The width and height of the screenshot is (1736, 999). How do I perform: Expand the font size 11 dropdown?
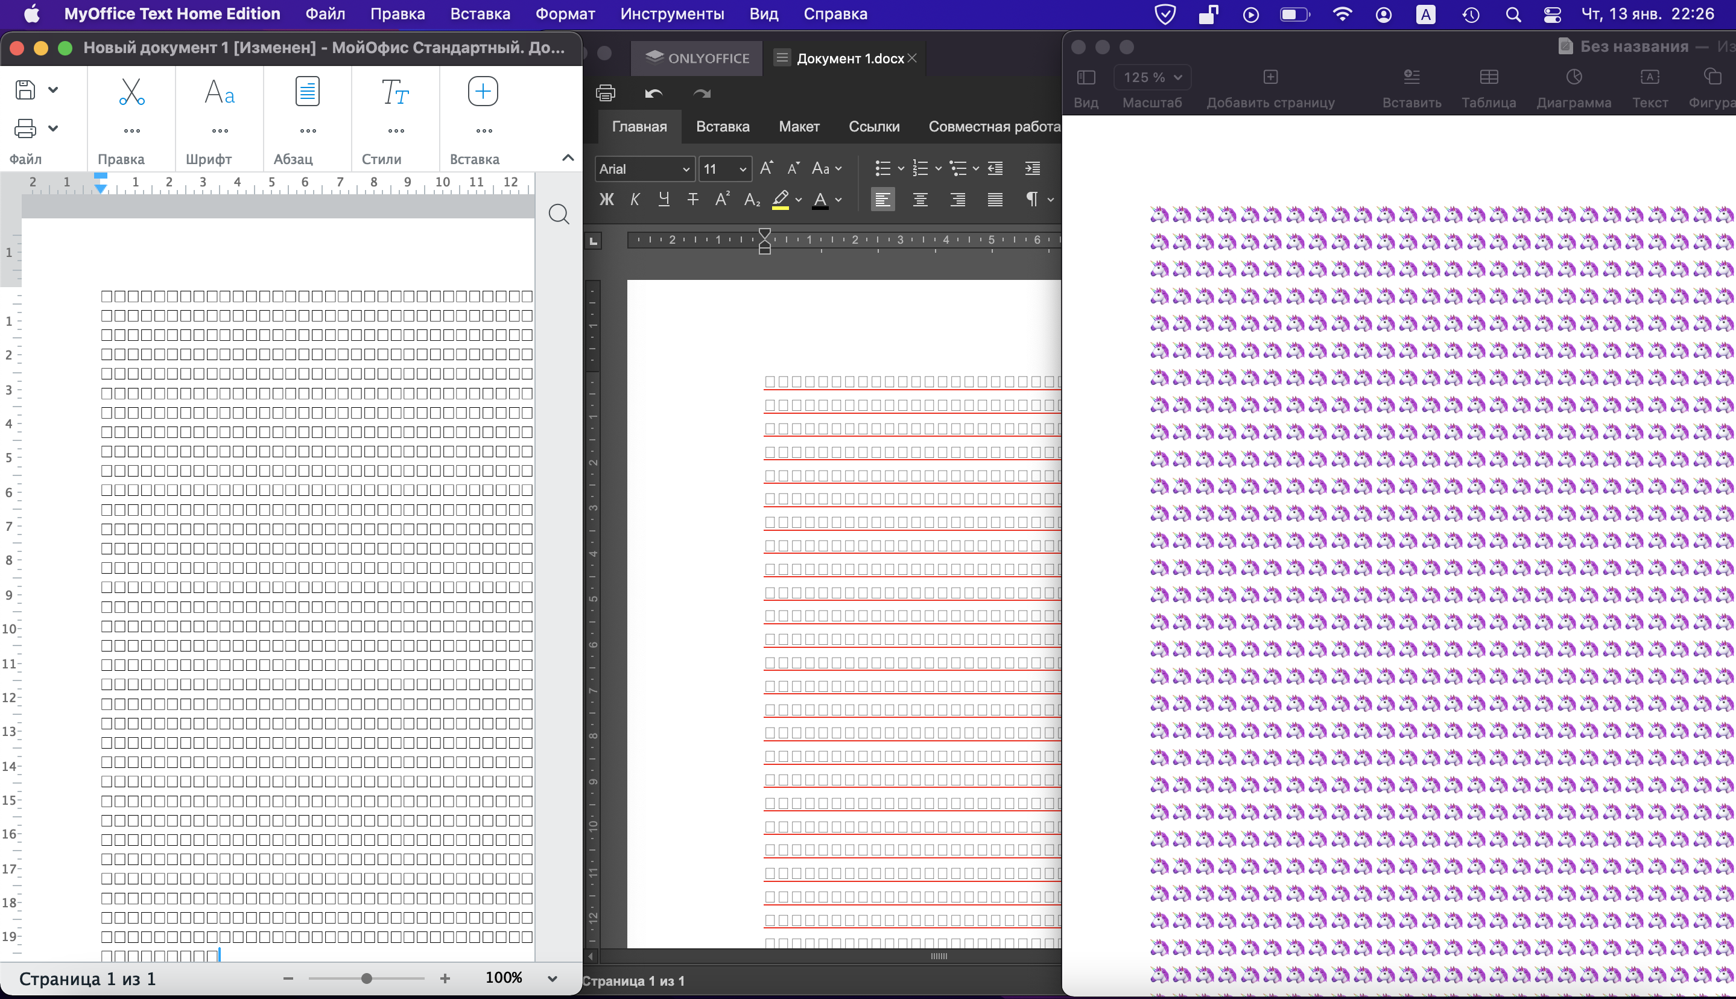(x=742, y=170)
